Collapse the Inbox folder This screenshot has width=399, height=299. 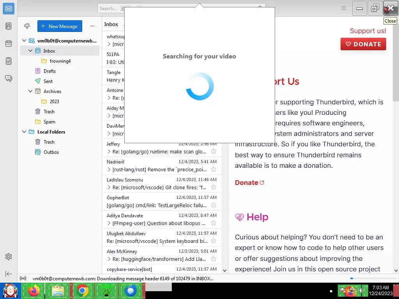30,51
